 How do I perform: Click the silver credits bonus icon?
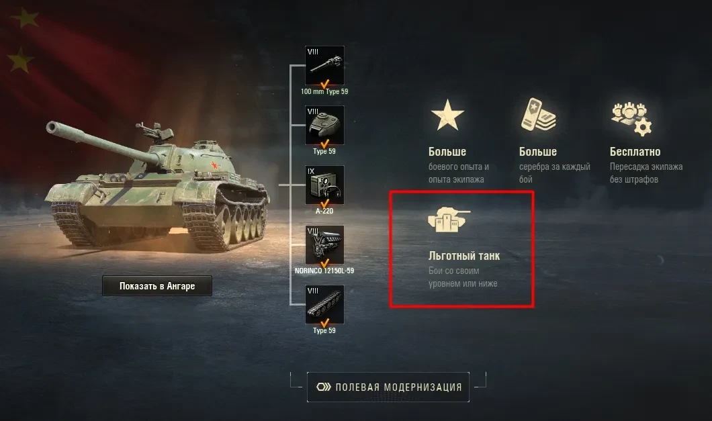click(x=539, y=114)
